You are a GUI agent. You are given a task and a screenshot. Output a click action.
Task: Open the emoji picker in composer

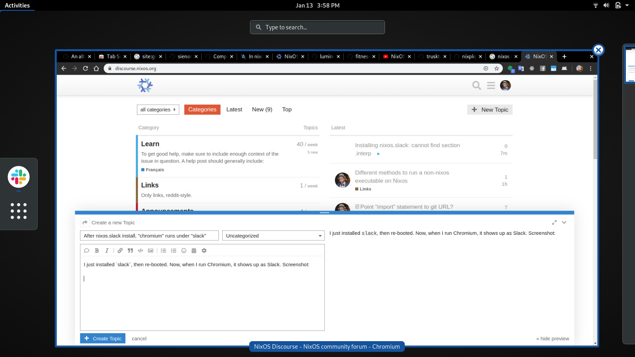184,251
